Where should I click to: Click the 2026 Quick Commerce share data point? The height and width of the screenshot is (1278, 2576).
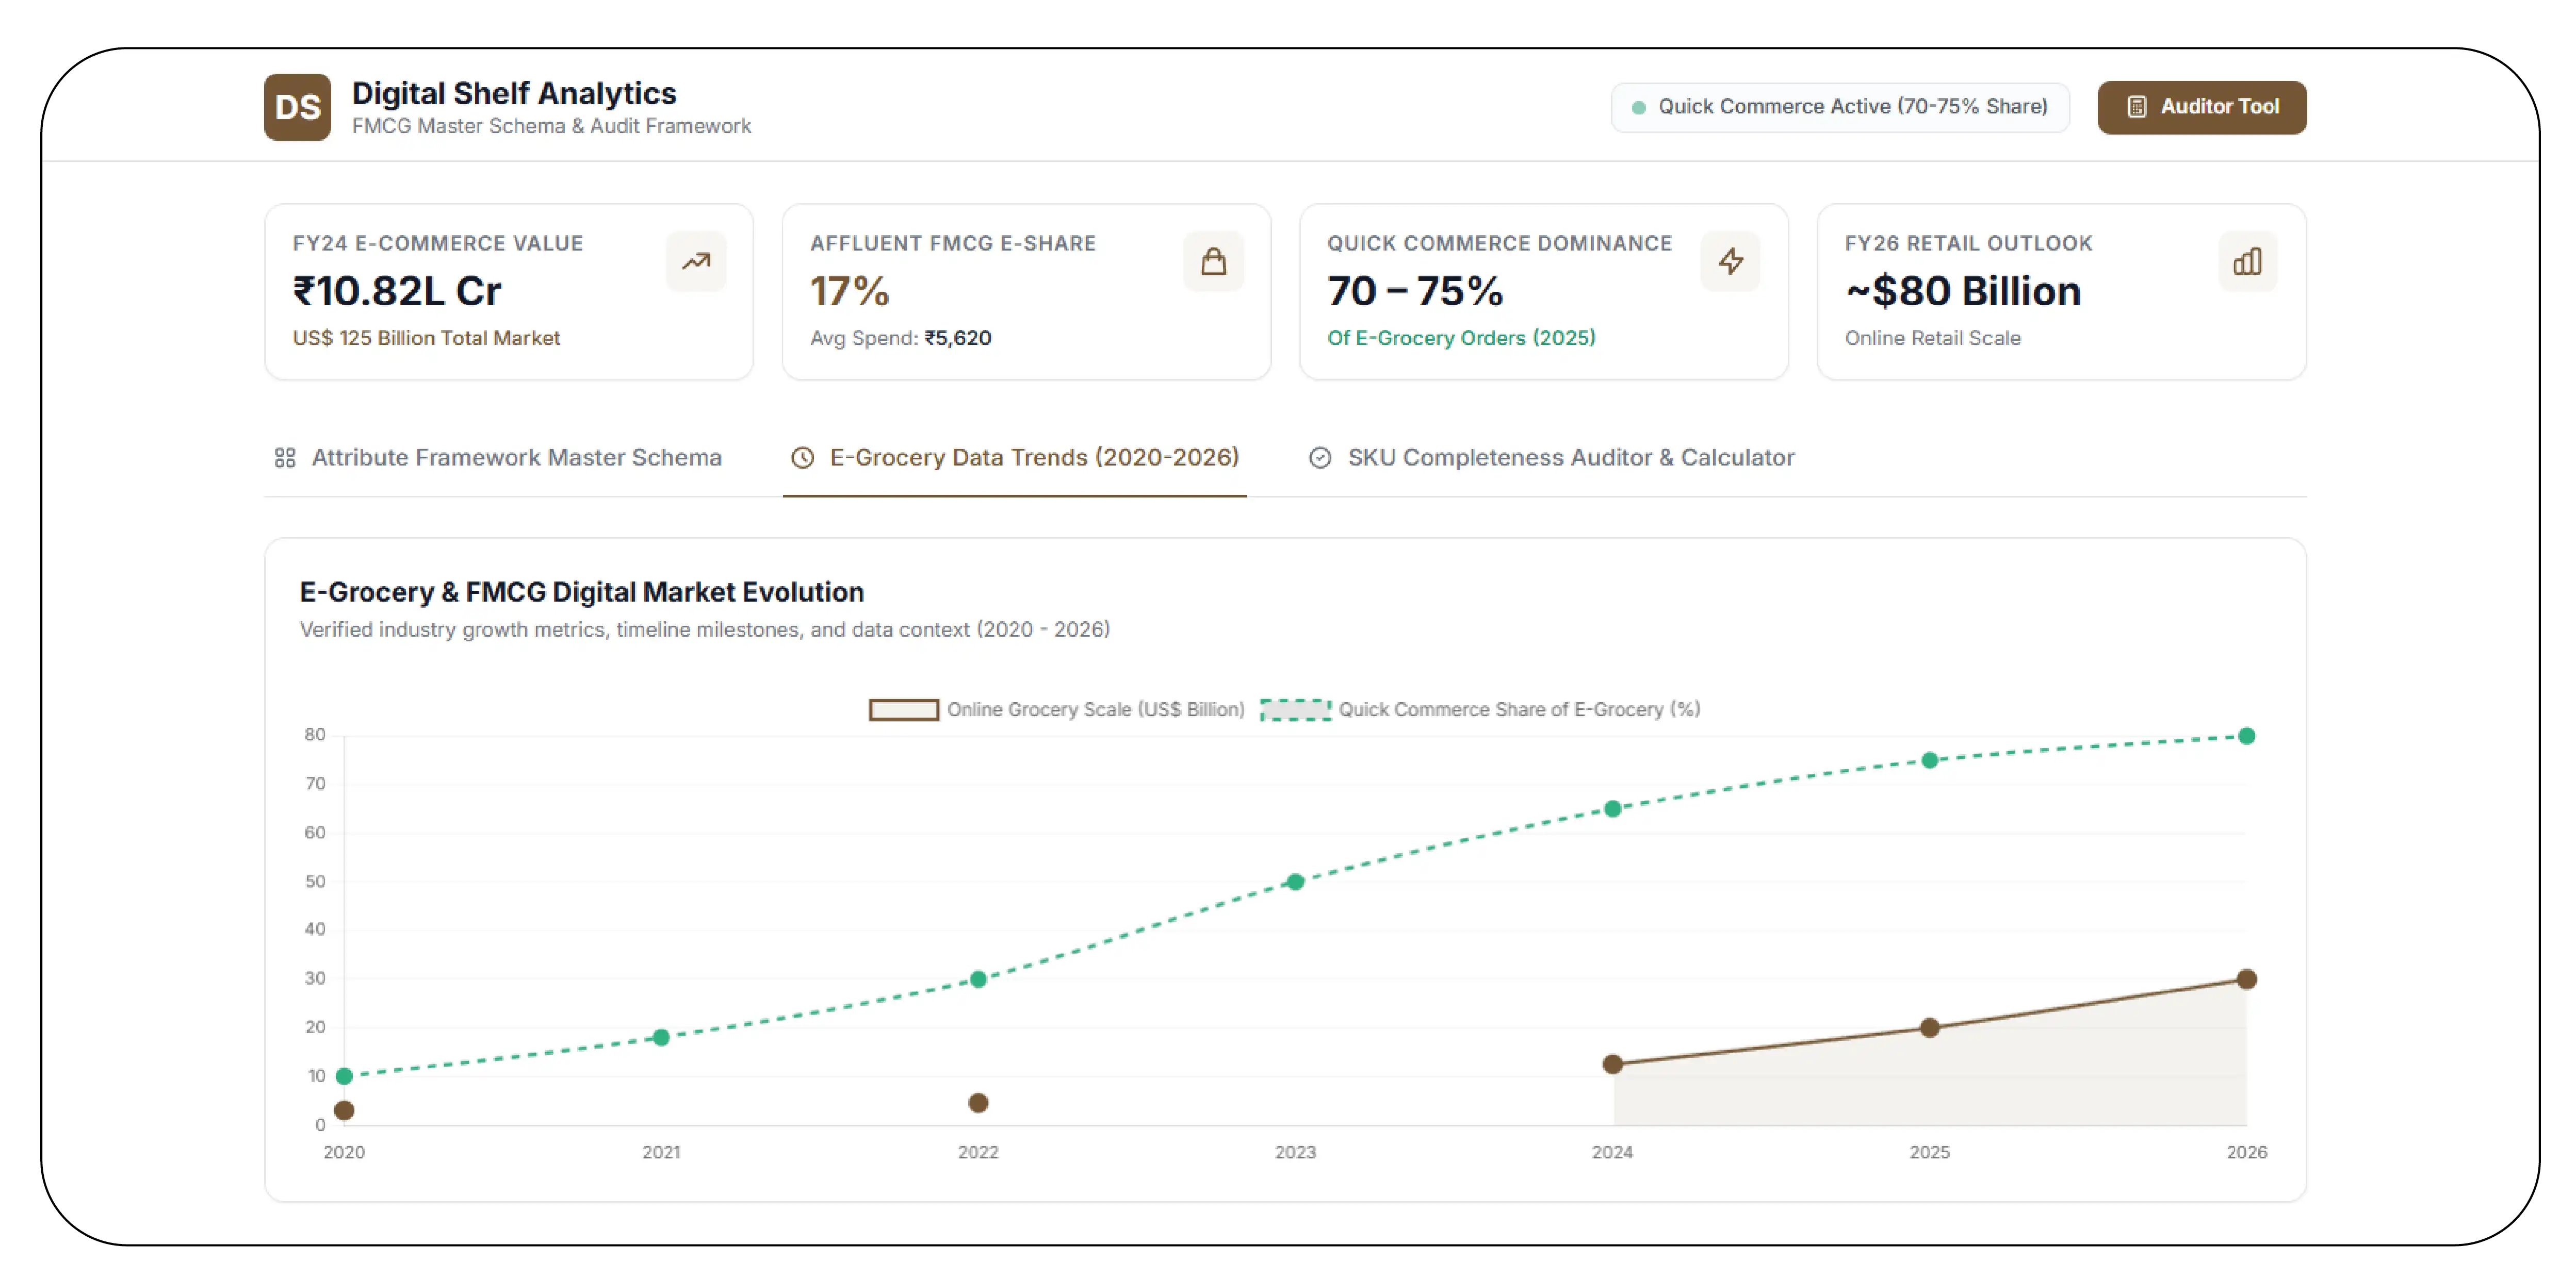point(2246,736)
